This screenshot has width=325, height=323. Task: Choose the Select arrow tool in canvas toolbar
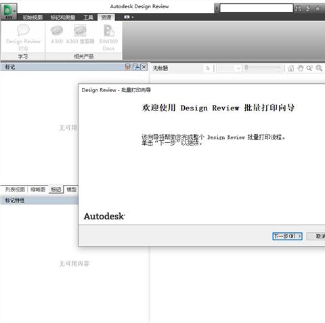pyautogui.click(x=208, y=68)
